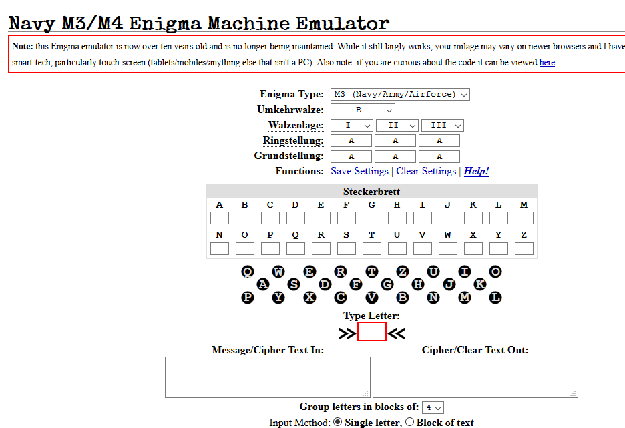Click Steckerbrett plug field for letter M
Image resolution: width=625 pixels, height=428 pixels.
click(x=524, y=218)
